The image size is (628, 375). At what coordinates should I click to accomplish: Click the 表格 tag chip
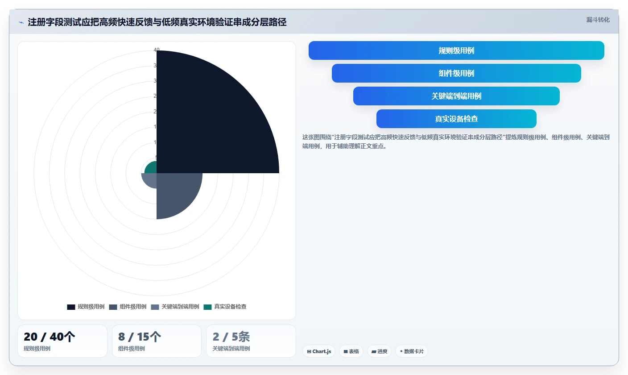point(351,351)
